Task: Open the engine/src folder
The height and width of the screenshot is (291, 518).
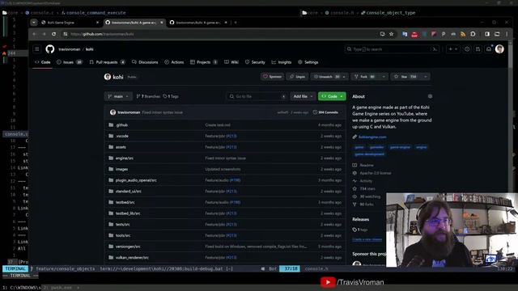Action: (124, 158)
